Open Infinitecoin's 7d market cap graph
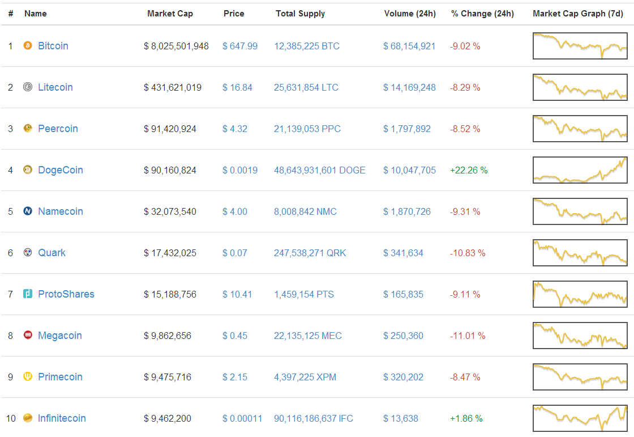 click(x=580, y=418)
